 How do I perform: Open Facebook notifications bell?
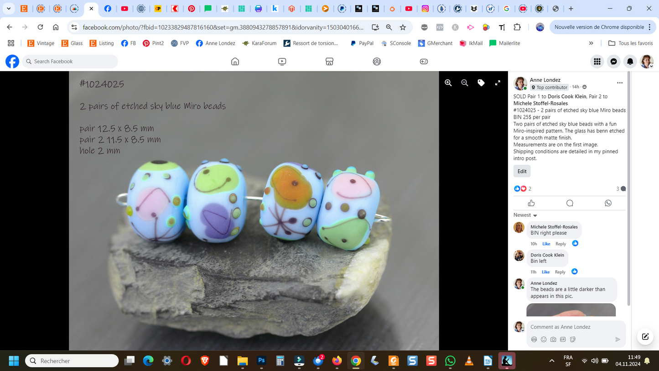click(630, 61)
